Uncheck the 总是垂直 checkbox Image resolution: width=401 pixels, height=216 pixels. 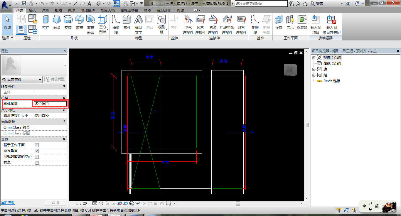tap(37, 151)
